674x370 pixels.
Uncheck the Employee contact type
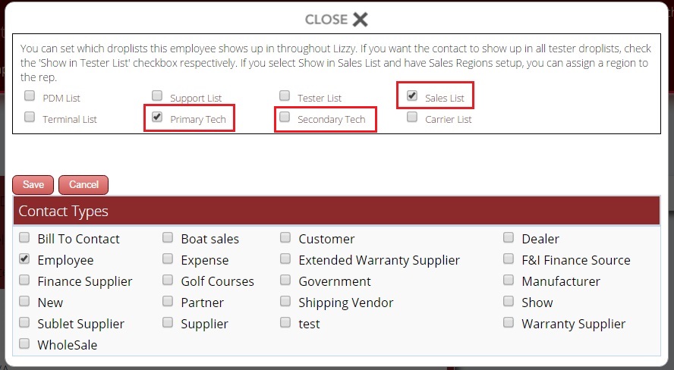(x=24, y=259)
